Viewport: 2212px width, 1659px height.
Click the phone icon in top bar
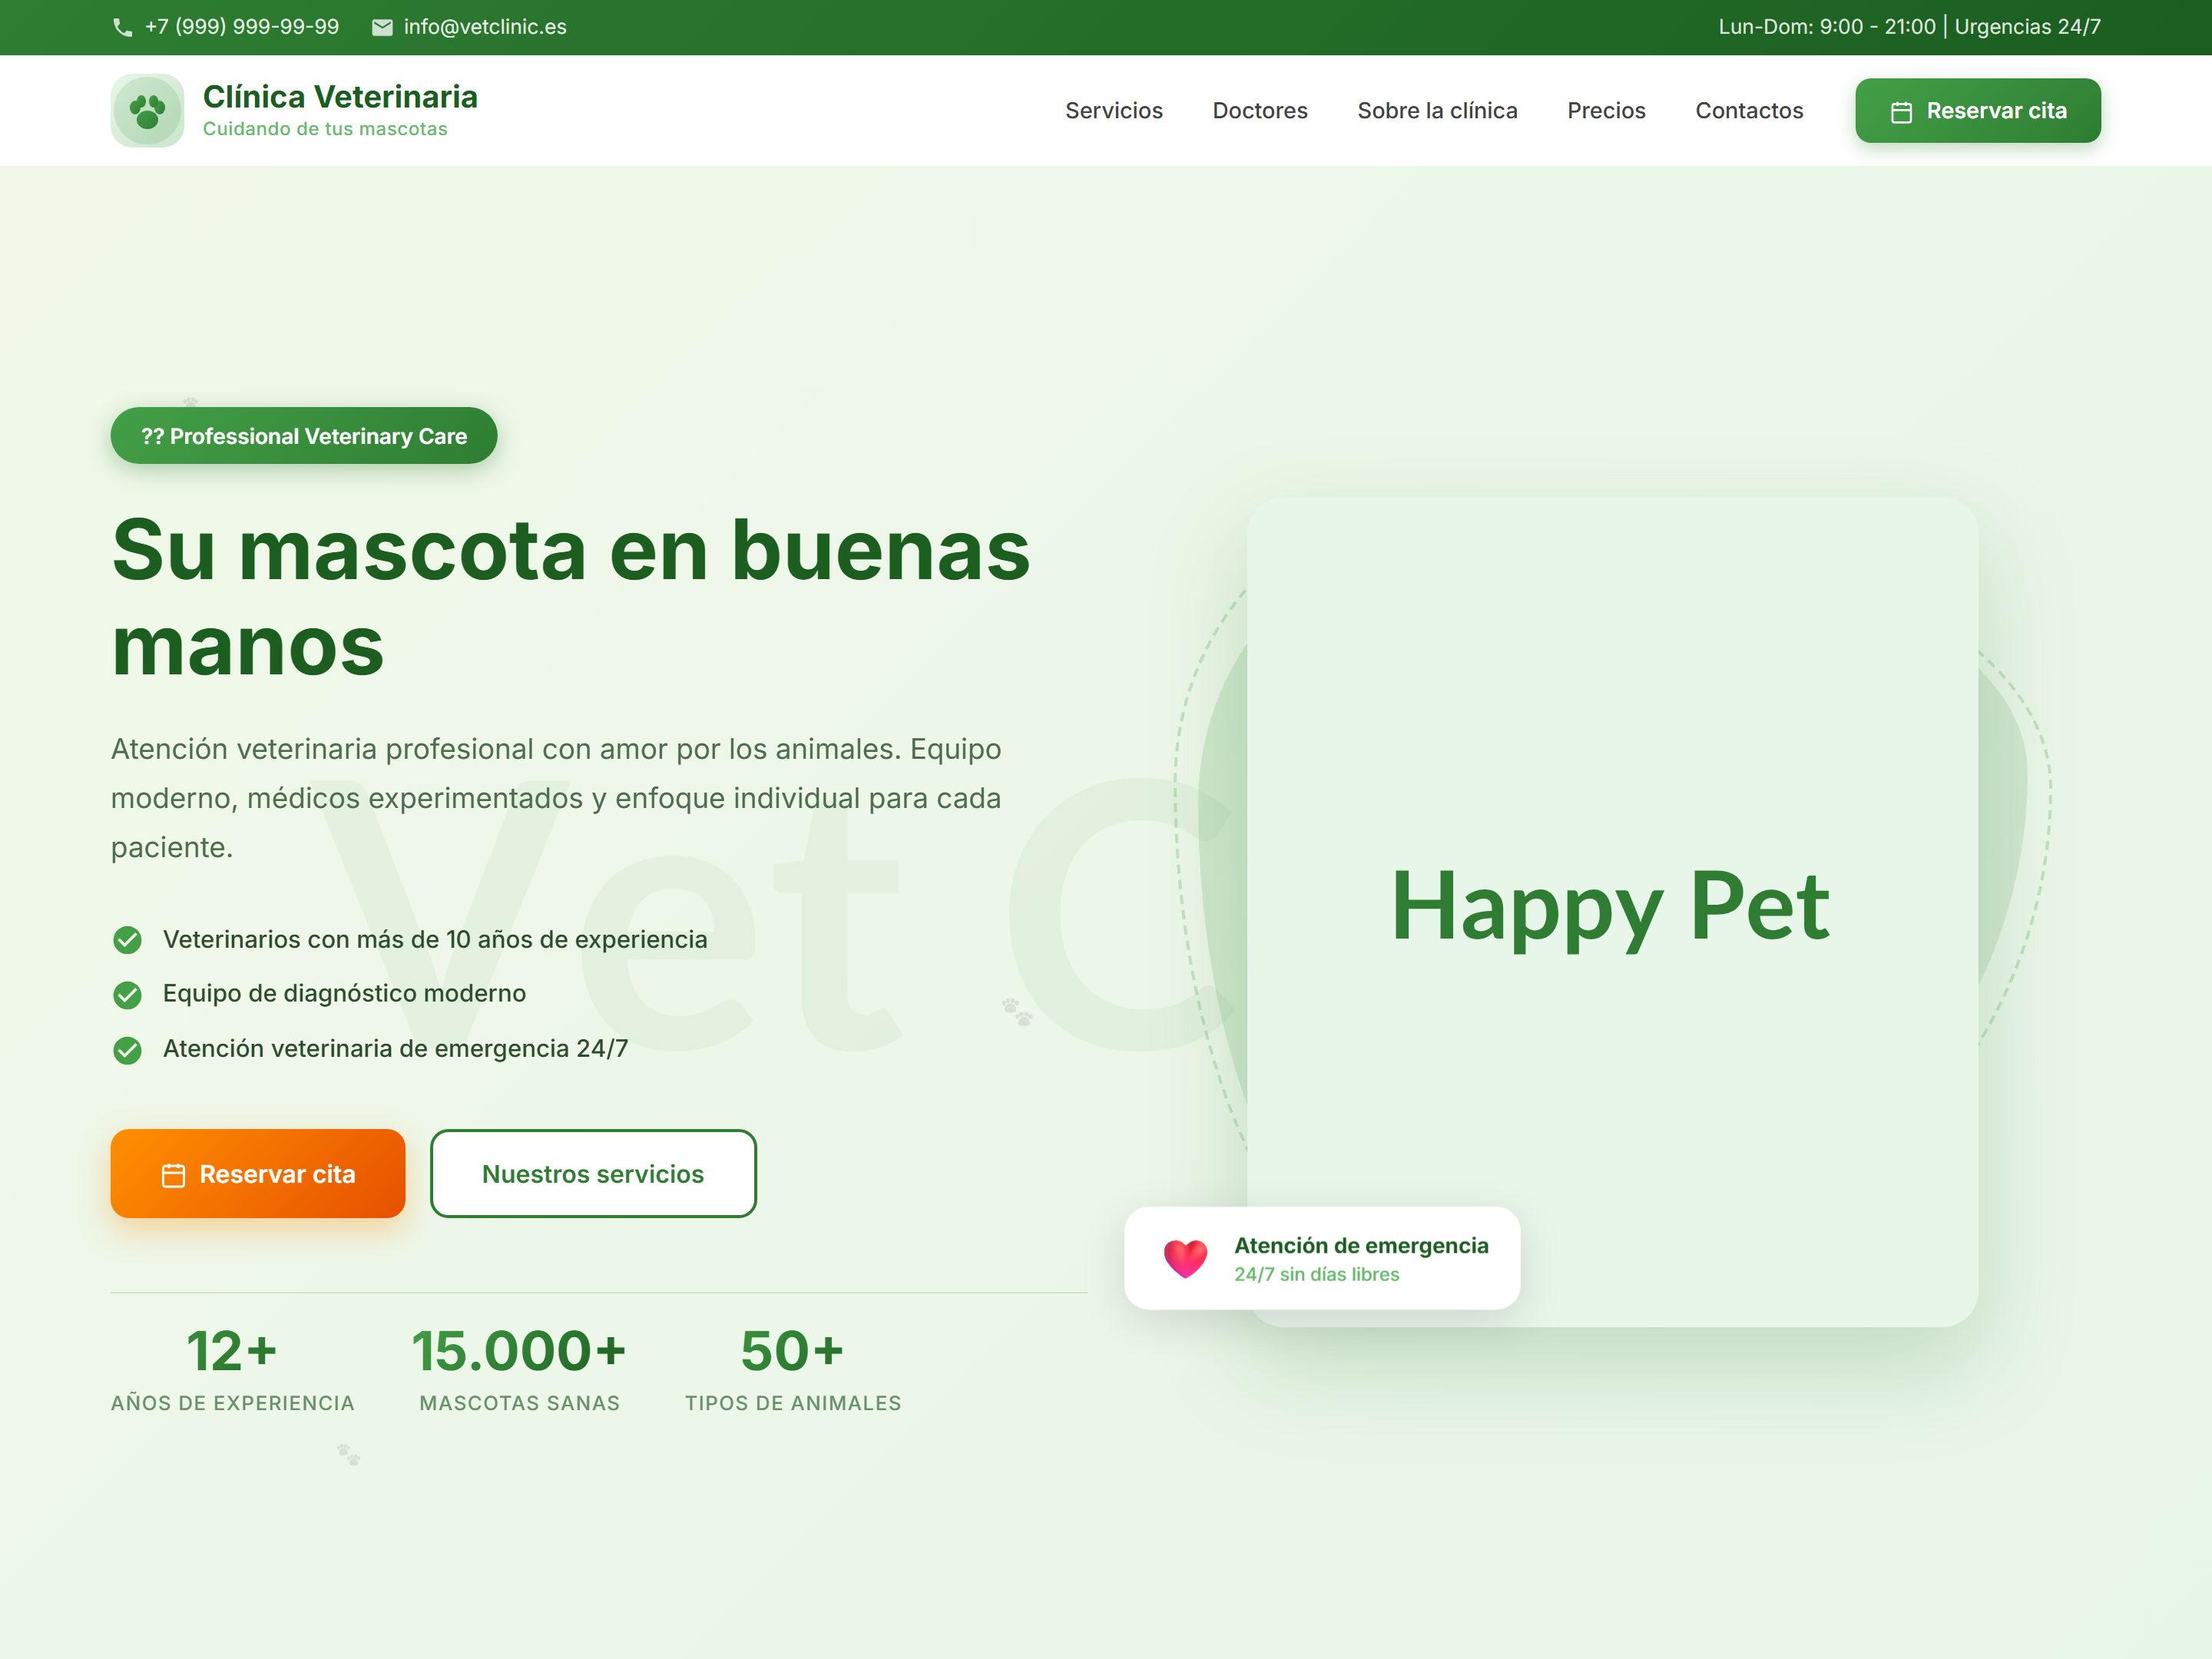pos(123,27)
